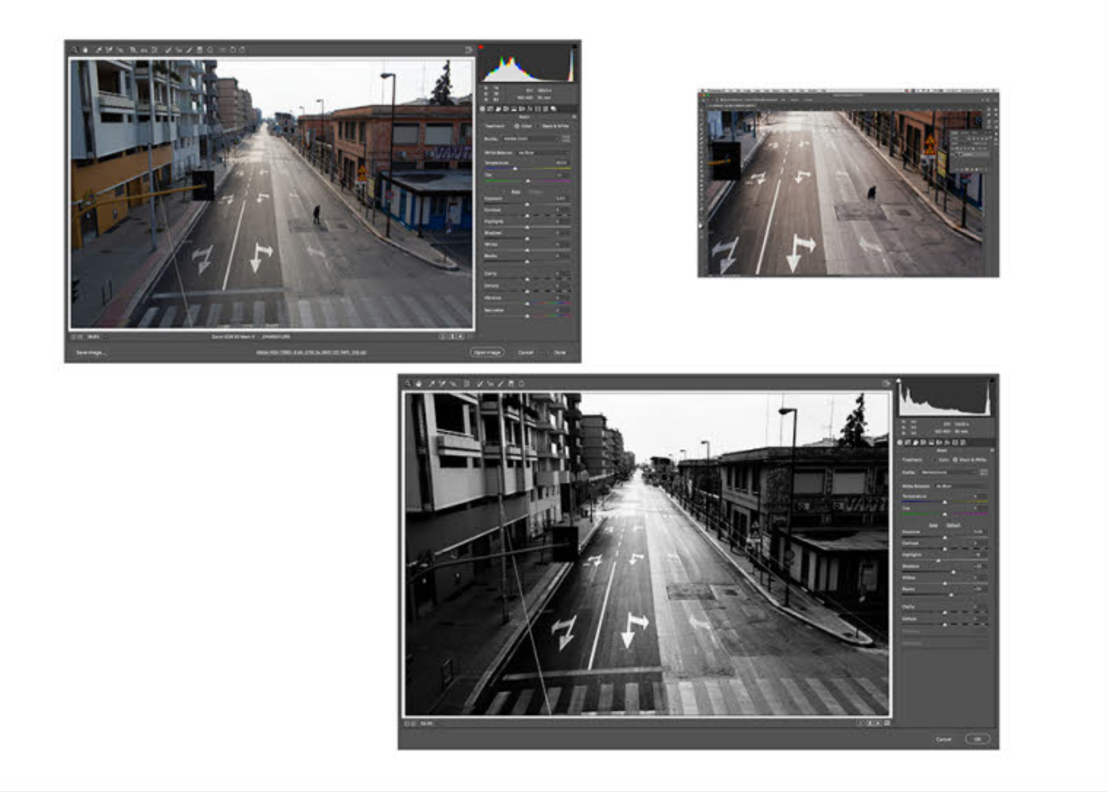Select Black & White treatment in the black-and-white Camera Raw window
1108x792 pixels.
[970, 460]
